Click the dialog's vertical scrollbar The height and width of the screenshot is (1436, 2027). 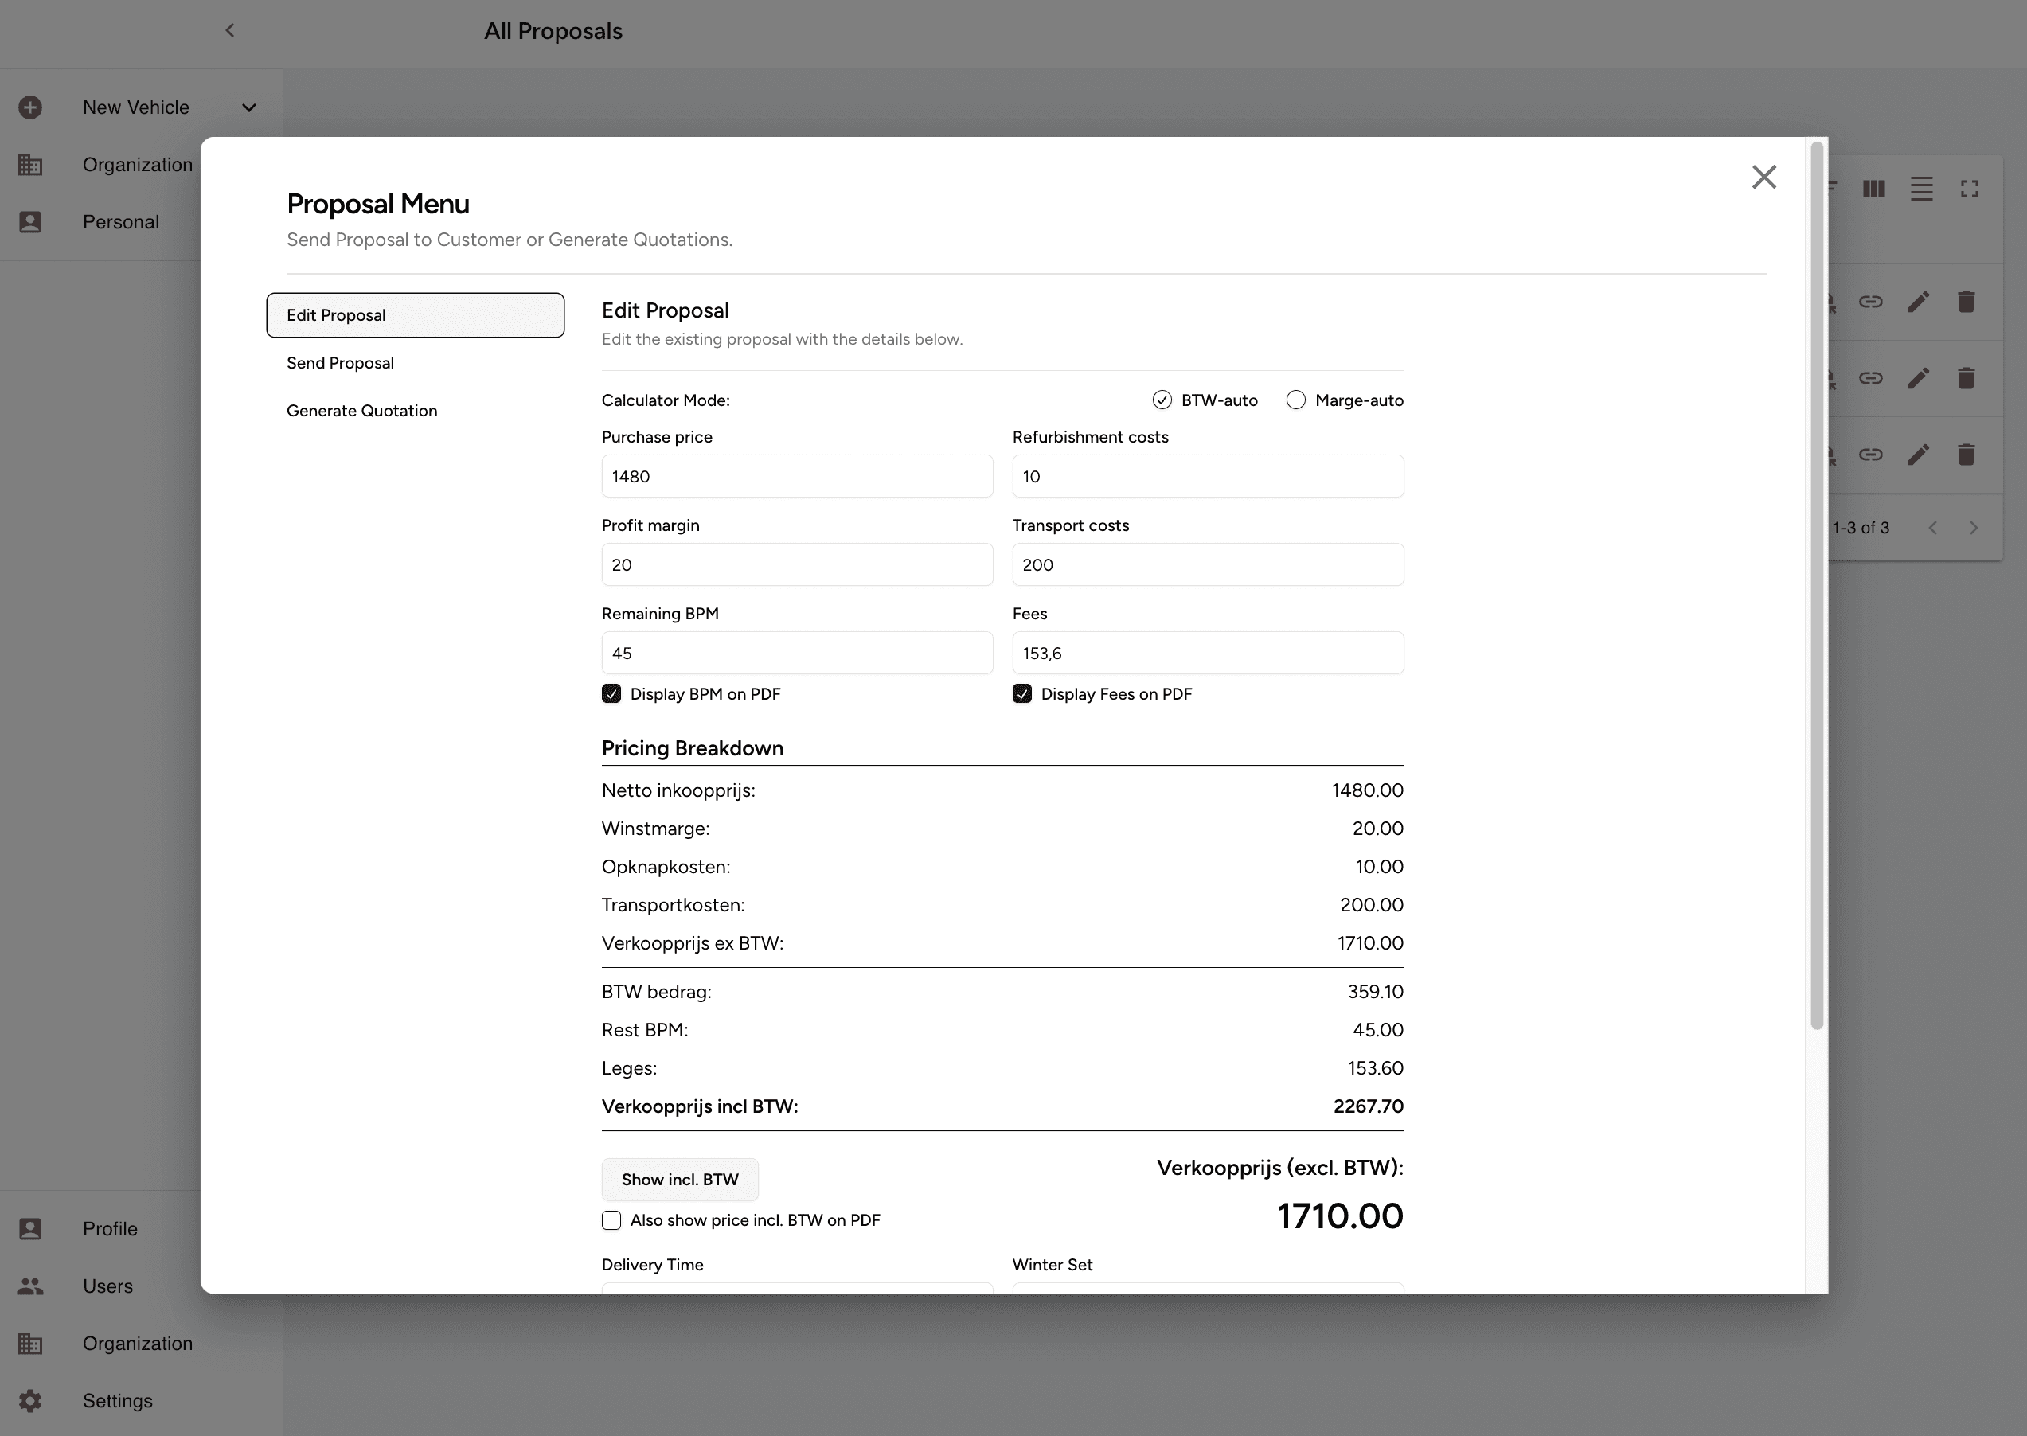tap(1817, 583)
